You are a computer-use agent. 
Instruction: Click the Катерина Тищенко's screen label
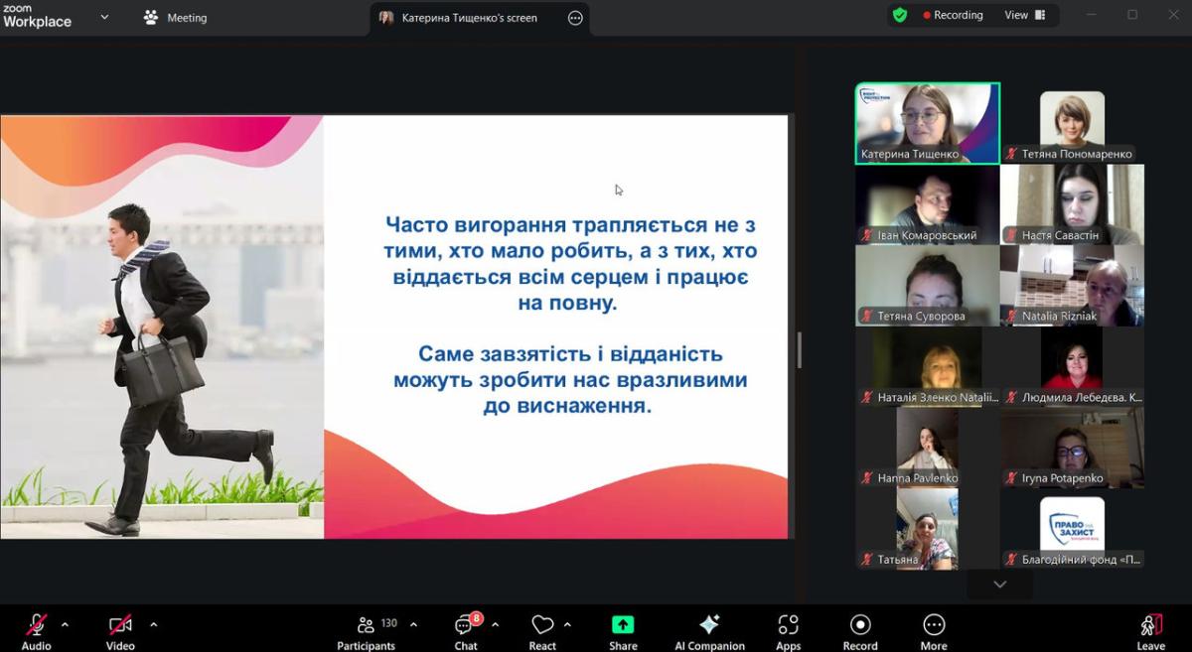(470, 18)
